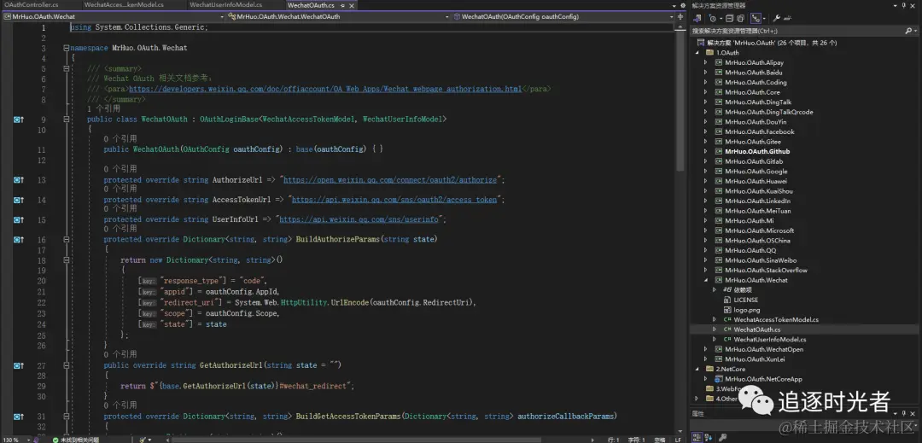Click the Categorized icon in Properties panel
The height and width of the screenshot is (443, 922).
click(x=697, y=437)
